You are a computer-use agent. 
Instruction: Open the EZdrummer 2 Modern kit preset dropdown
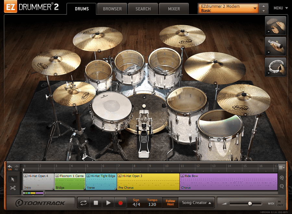(x=228, y=8)
